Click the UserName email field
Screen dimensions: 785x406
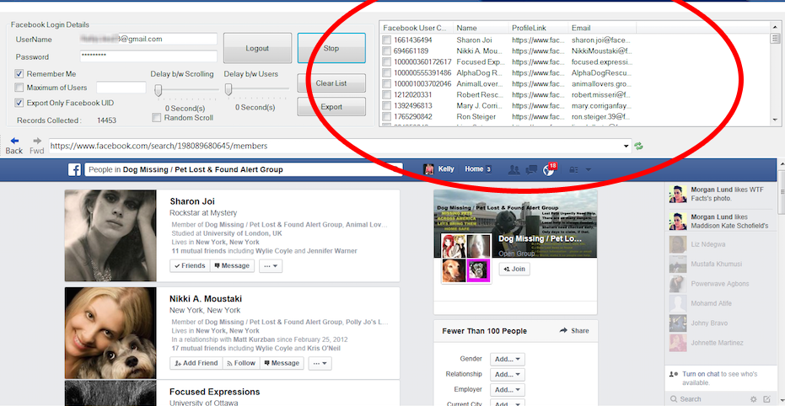pos(148,39)
